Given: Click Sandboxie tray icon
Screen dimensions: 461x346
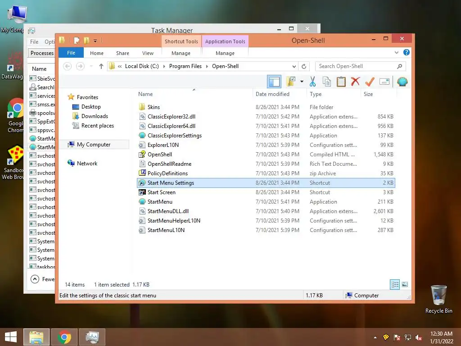Looking at the screenshot, I should click(386, 337).
